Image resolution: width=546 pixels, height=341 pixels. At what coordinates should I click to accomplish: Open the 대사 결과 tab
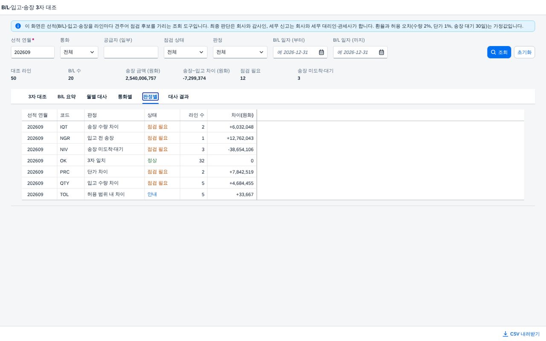[x=178, y=97]
